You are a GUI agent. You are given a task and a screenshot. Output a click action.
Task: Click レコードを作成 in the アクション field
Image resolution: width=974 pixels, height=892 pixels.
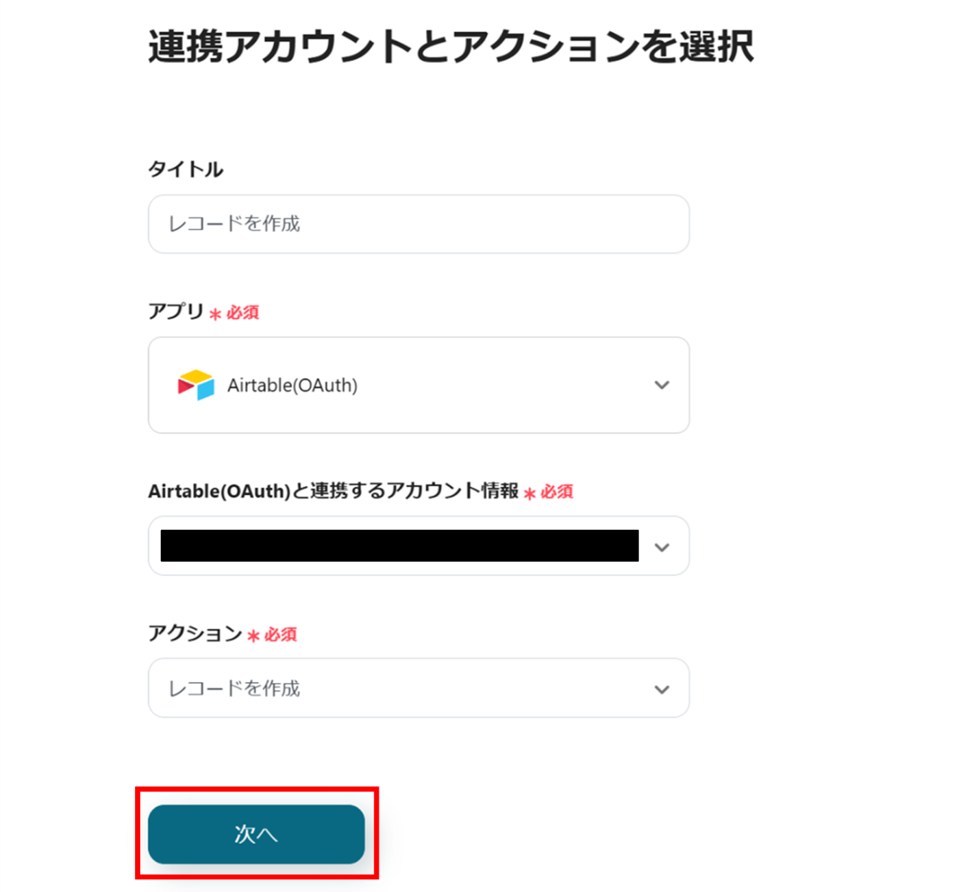click(234, 689)
